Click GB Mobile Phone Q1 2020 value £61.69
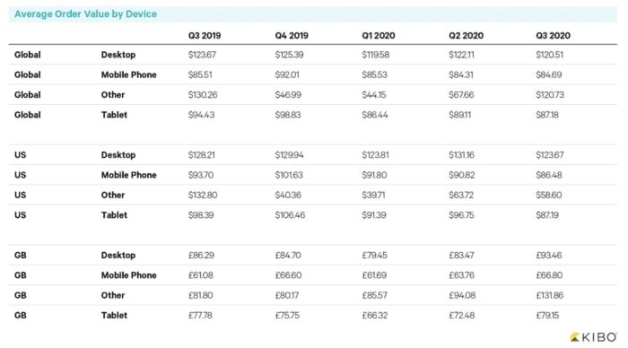 [x=374, y=275]
